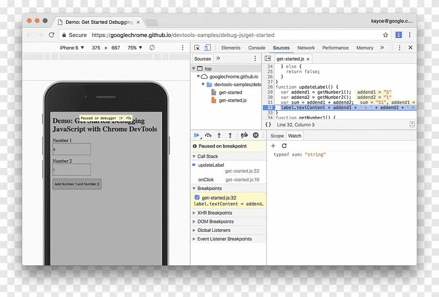Open Chrome main menu
The height and width of the screenshot is (297, 439).
tap(410, 35)
